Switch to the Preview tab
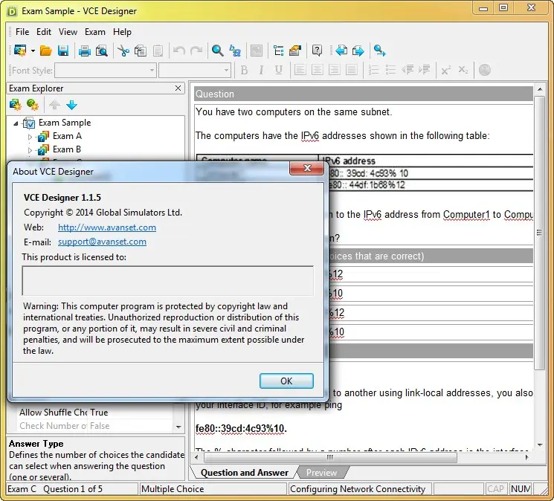The image size is (554, 501). click(x=321, y=473)
